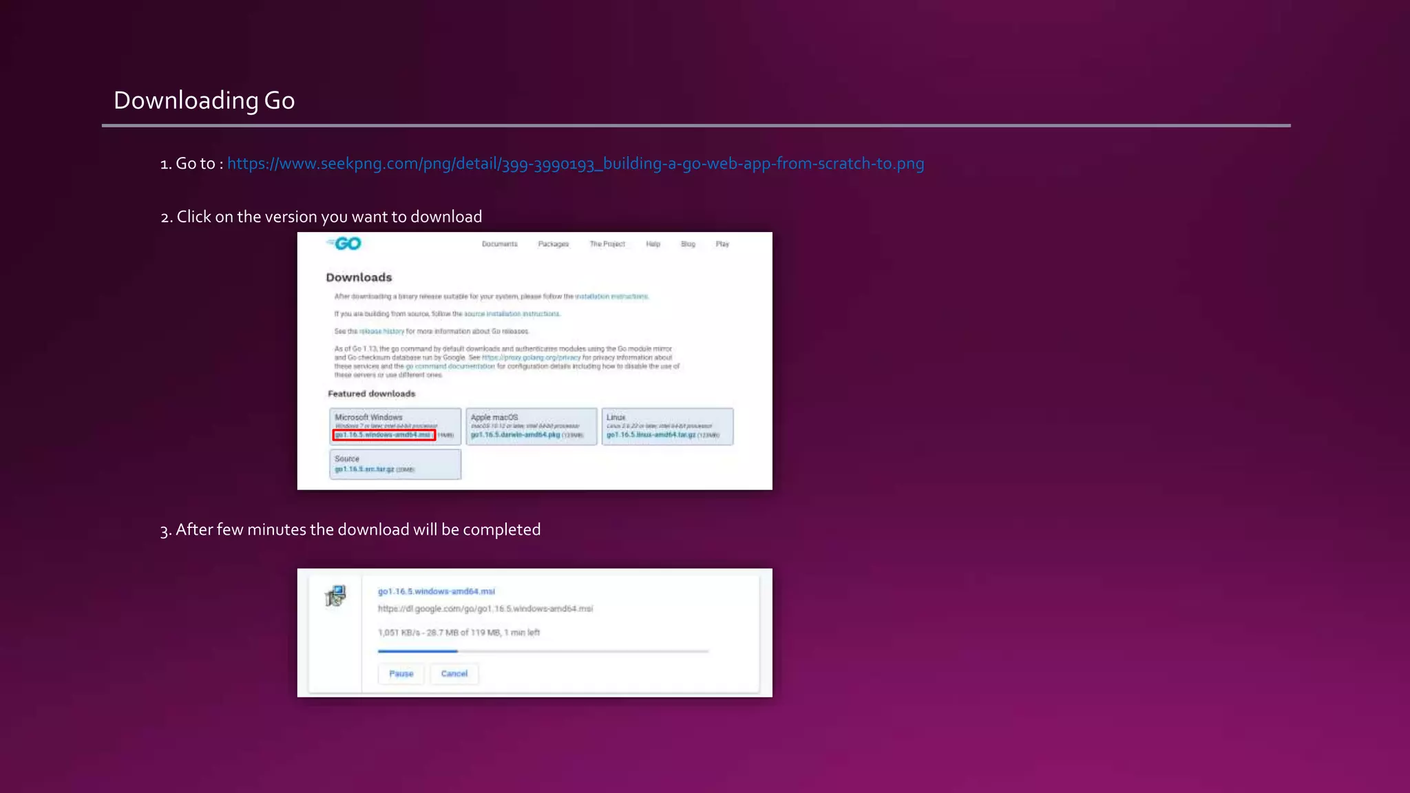Click the Downloading Go slide title
The width and height of the screenshot is (1410, 793).
click(x=204, y=101)
